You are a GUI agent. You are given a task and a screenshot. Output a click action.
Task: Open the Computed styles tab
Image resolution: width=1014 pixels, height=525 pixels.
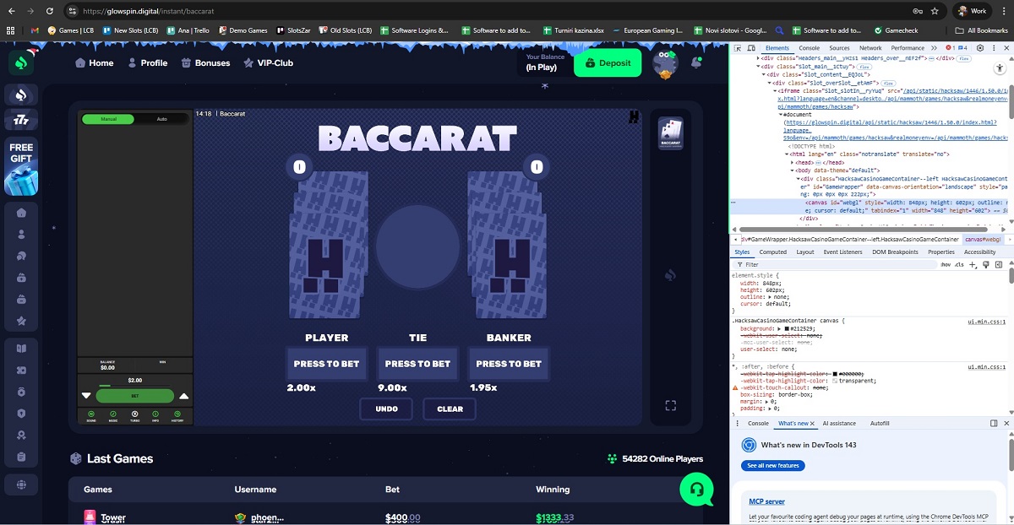772,252
